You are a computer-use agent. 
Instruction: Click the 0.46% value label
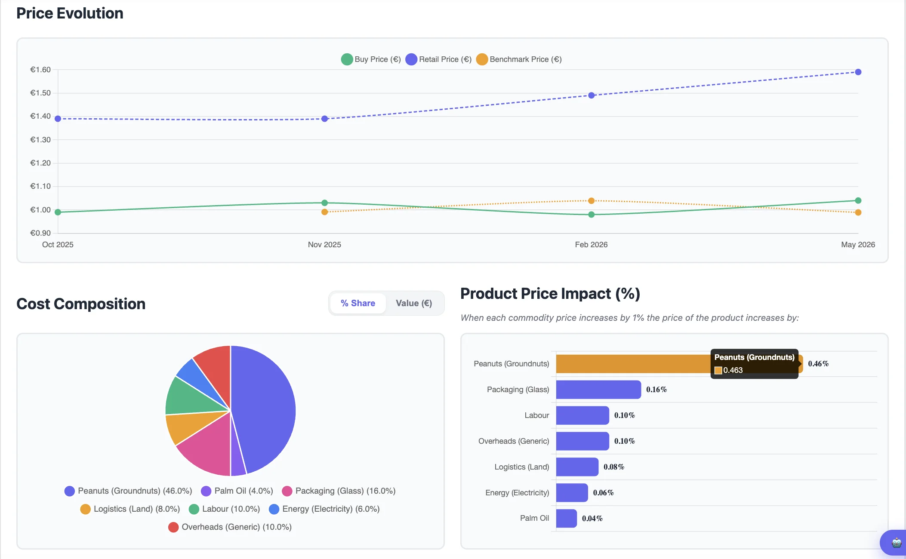tap(818, 364)
